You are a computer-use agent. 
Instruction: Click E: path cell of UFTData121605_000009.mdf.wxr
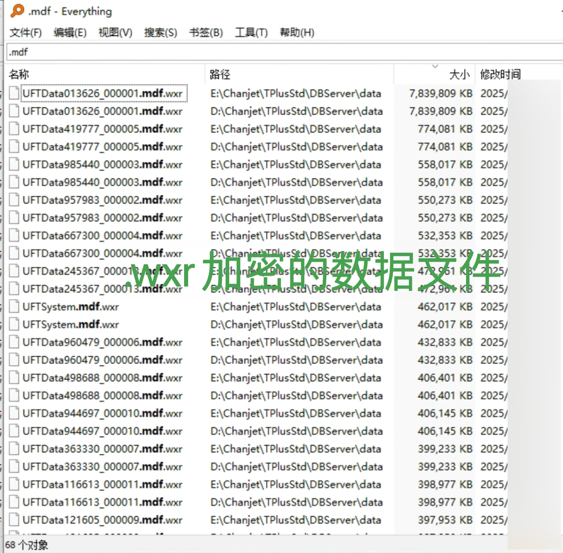pyautogui.click(x=296, y=520)
